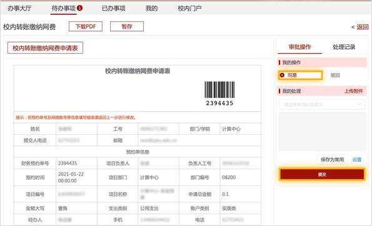Click the 返回 link
The width and height of the screenshot is (372, 226).
(x=360, y=27)
